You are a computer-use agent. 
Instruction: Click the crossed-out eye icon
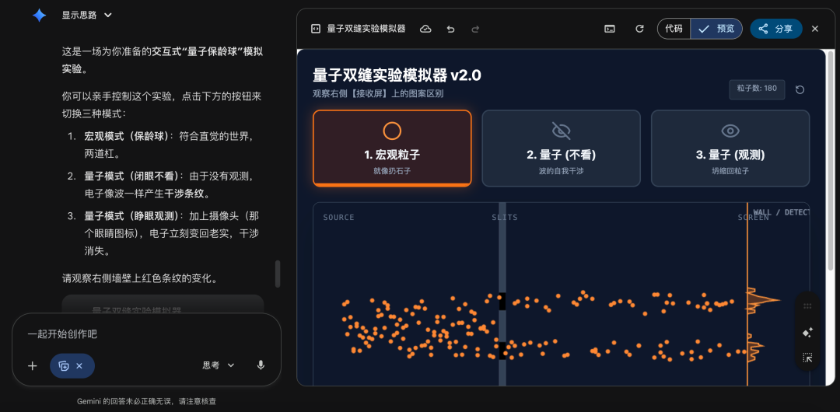(561, 131)
